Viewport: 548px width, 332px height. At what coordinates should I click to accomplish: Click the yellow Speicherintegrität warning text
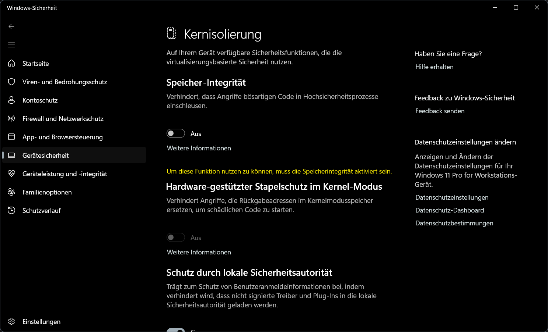click(x=279, y=171)
